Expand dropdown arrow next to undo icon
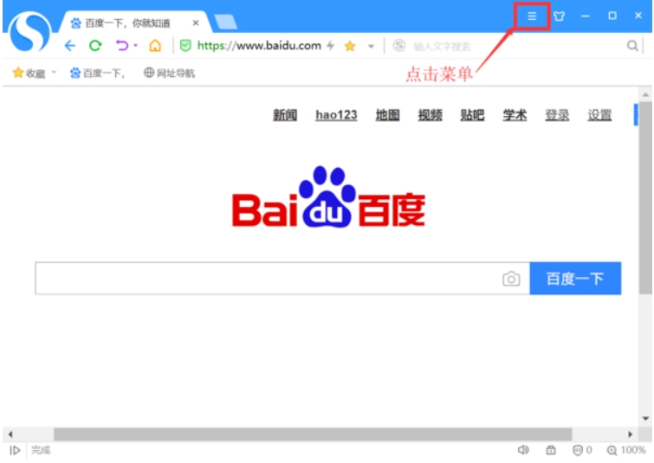Screen dimensions: 654x463 135,45
